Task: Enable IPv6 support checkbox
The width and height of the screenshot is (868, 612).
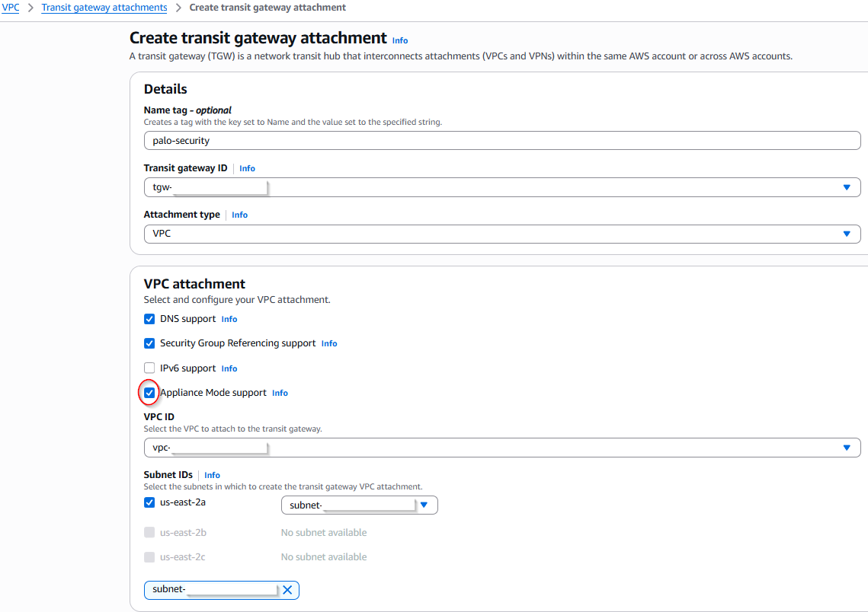Action: click(149, 368)
